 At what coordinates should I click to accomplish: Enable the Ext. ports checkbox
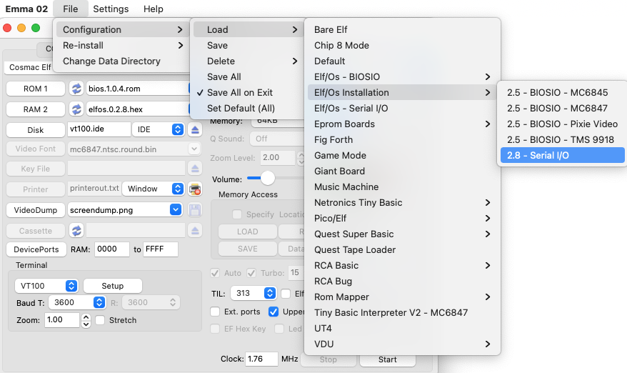click(x=215, y=312)
